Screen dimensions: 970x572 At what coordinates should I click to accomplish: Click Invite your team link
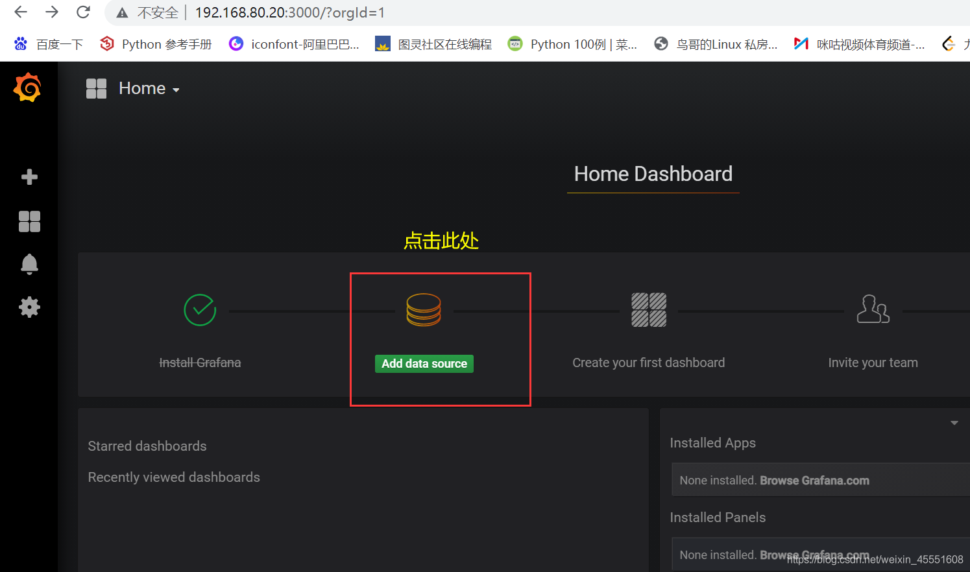[x=873, y=363]
